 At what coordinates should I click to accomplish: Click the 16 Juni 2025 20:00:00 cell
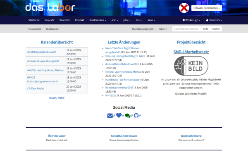click(x=76, y=52)
